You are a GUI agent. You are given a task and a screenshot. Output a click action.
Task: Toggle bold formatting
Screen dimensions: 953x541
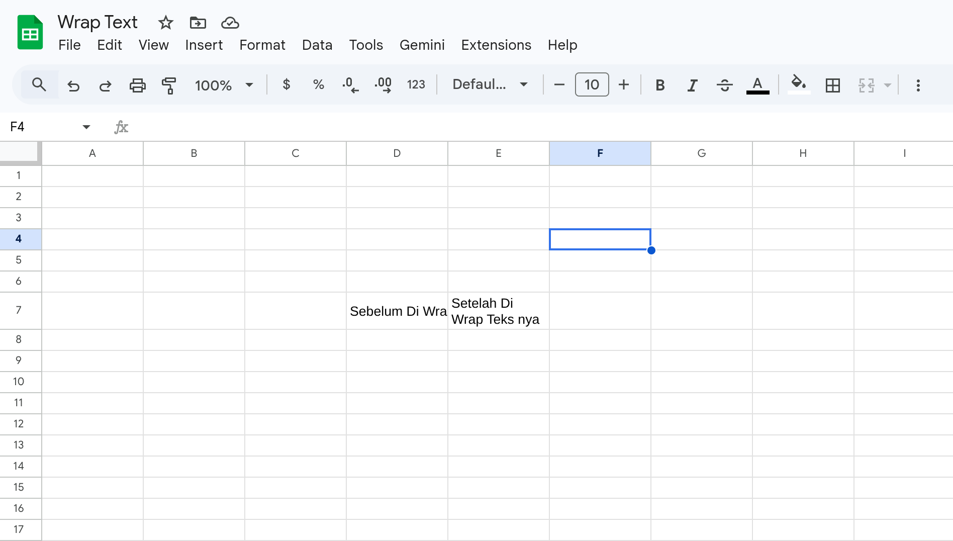click(660, 85)
